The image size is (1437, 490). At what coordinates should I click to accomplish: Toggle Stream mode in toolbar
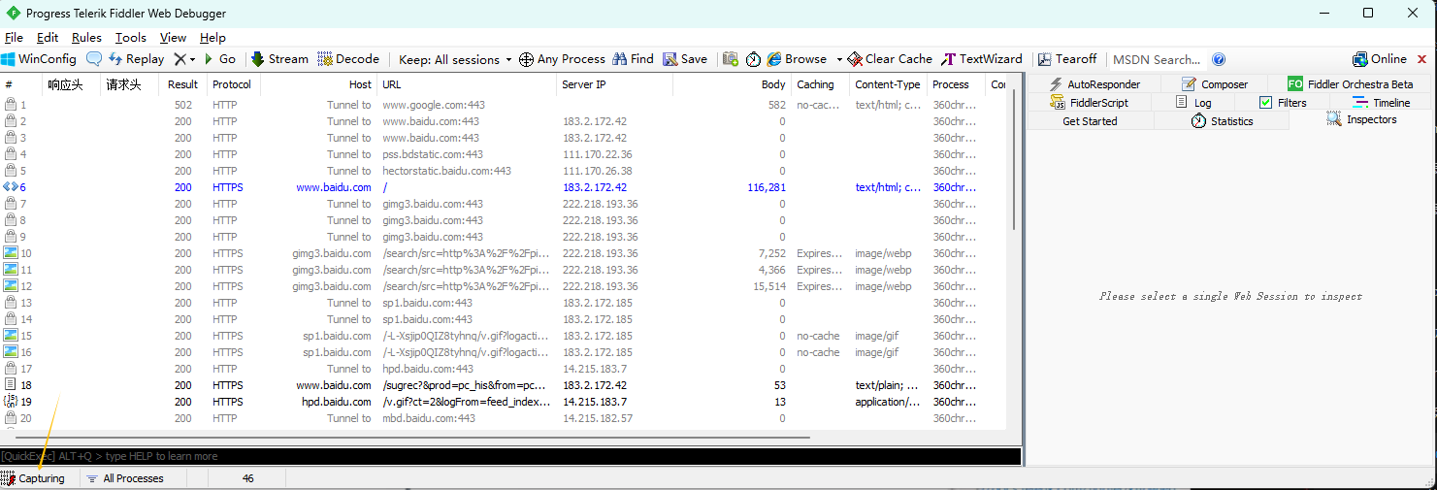pyautogui.click(x=279, y=59)
